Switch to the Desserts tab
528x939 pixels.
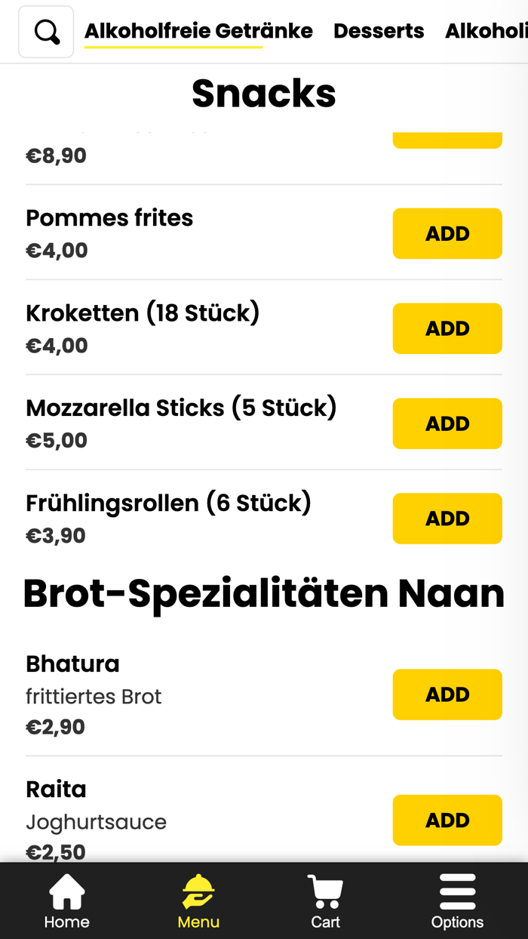379,31
